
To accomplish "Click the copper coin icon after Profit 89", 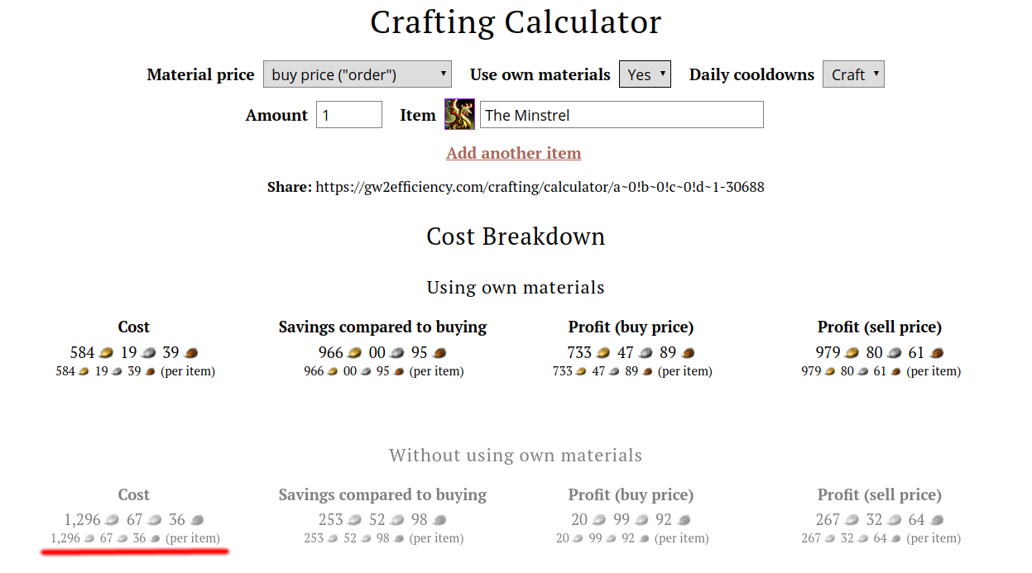I will [x=687, y=351].
